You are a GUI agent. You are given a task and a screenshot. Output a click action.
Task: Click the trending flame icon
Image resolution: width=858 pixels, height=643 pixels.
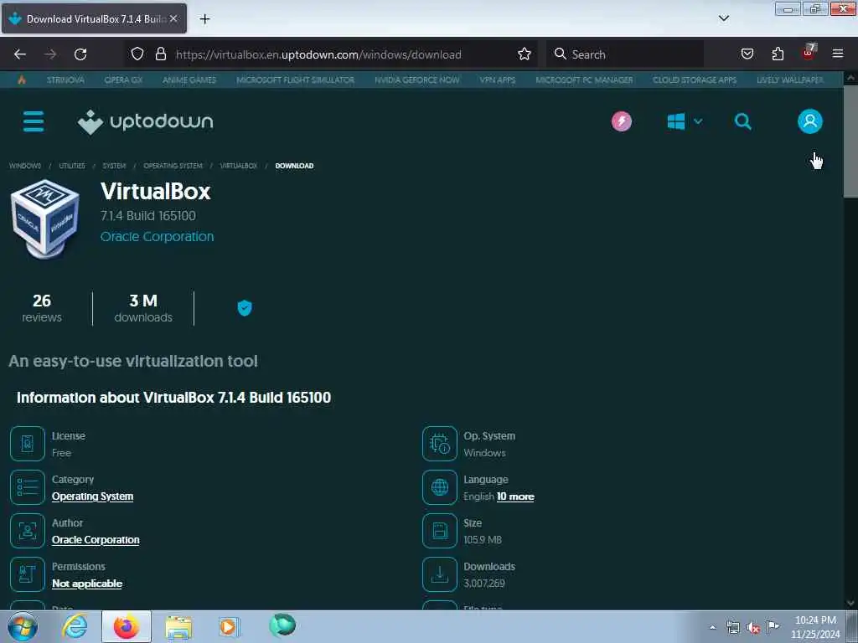tap(22, 80)
